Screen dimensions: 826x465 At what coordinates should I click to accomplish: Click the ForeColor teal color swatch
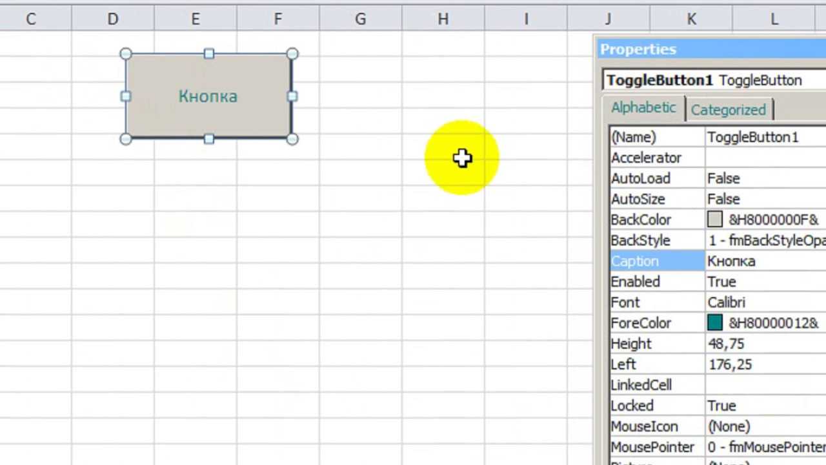point(714,323)
